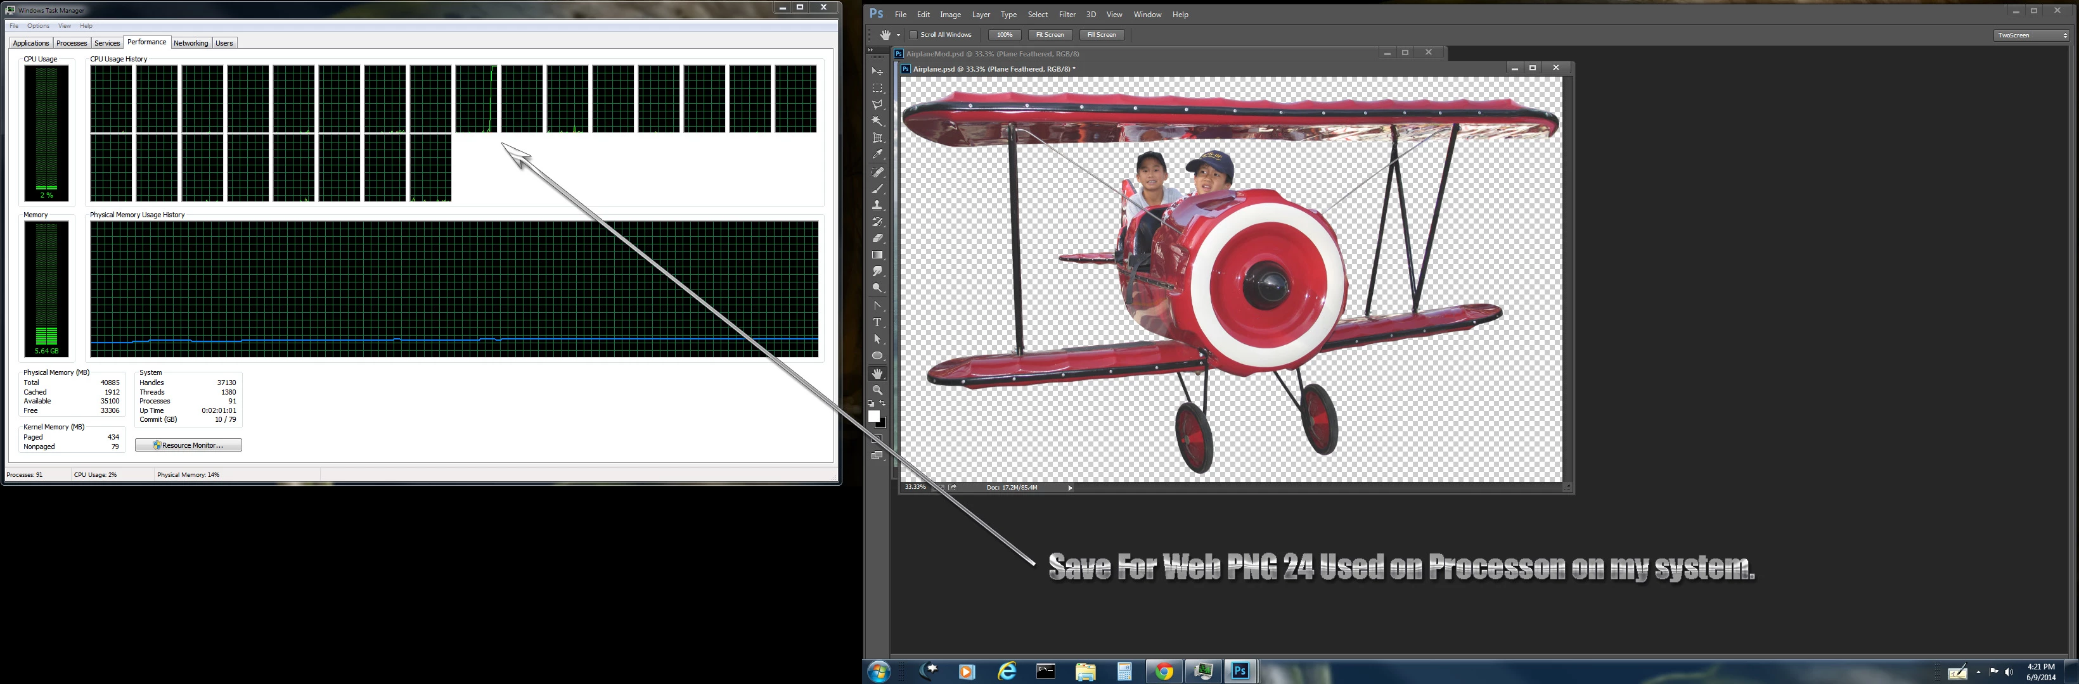
Task: Open Chrome from the taskbar
Action: [x=1164, y=671]
